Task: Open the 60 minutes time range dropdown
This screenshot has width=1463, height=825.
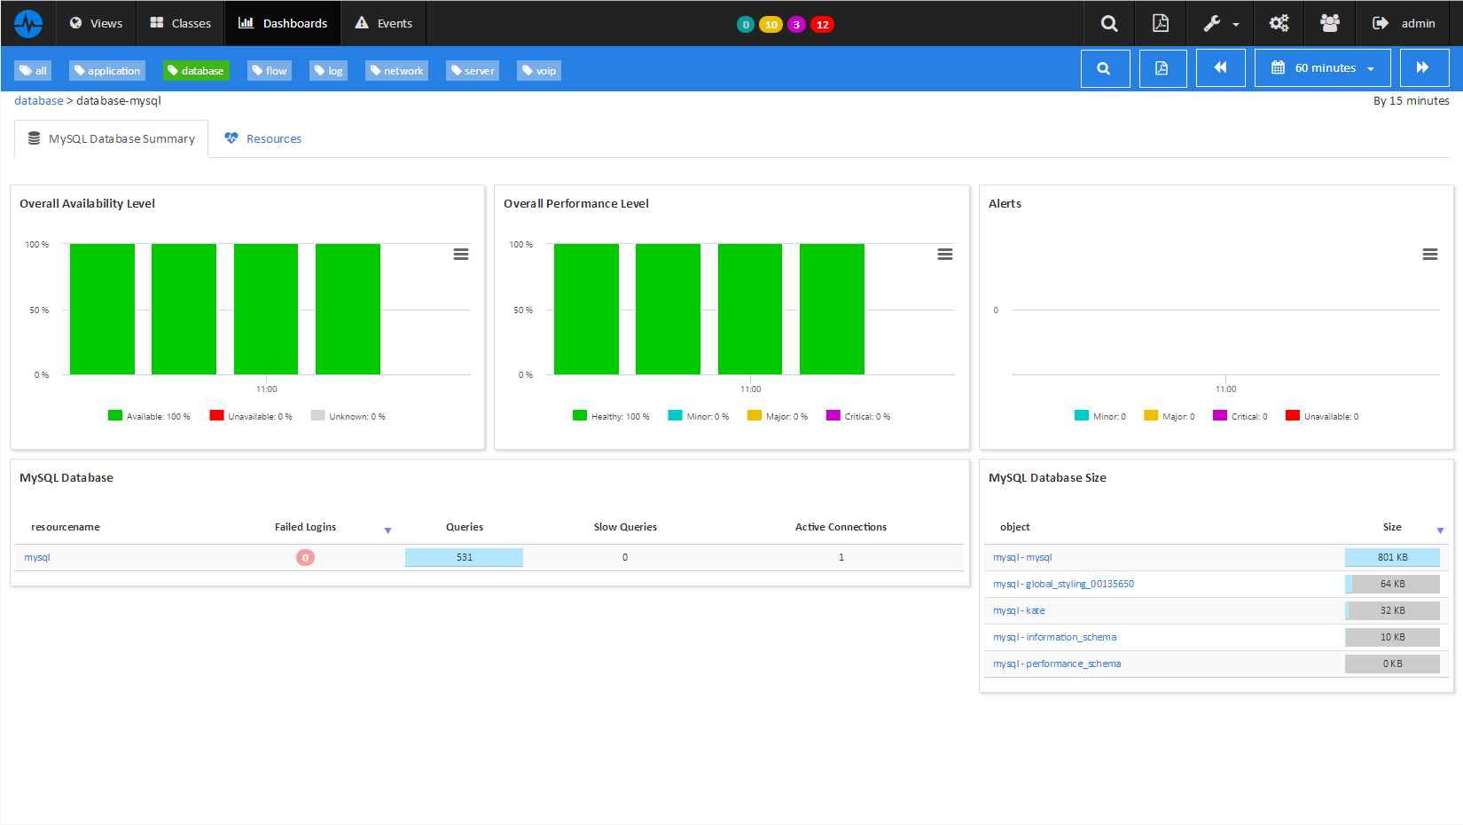Action: 1322,67
